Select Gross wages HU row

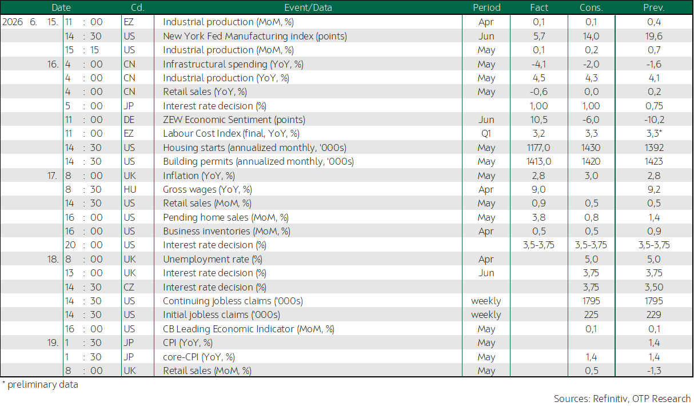click(x=346, y=189)
